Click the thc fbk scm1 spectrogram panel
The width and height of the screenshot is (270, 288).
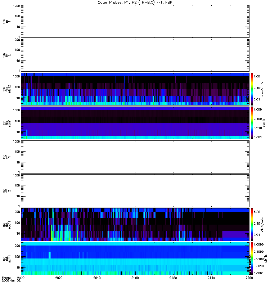[x=135, y=258]
